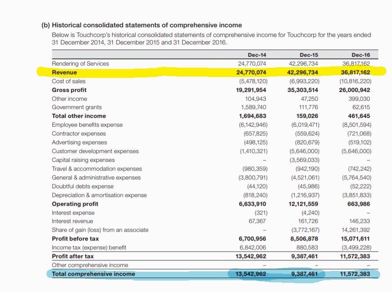392x292 pixels.
Task: Click the 'Capital raising expenses' row label
Action: (x=83, y=160)
